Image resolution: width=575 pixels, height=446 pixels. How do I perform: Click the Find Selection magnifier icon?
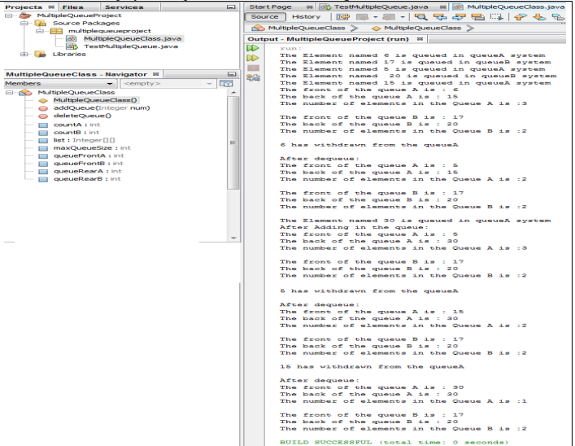point(420,17)
